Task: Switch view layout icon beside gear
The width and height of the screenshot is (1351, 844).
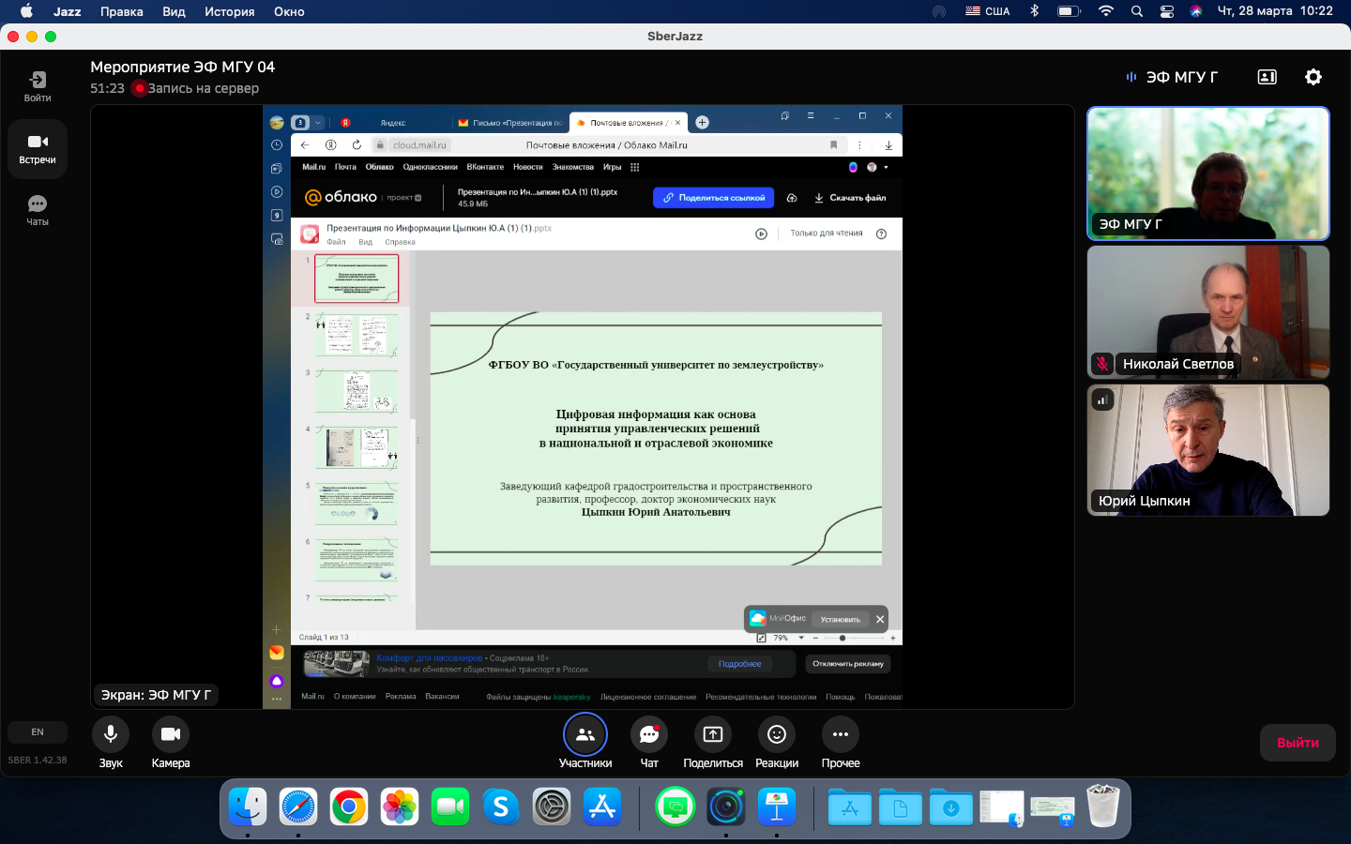Action: [x=1268, y=77]
